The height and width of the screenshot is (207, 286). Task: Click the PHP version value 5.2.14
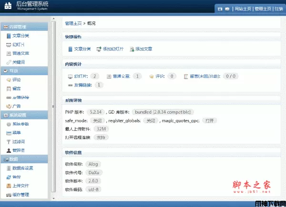(x=96, y=112)
